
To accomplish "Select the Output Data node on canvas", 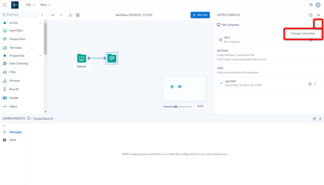I will pyautogui.click(x=112, y=58).
